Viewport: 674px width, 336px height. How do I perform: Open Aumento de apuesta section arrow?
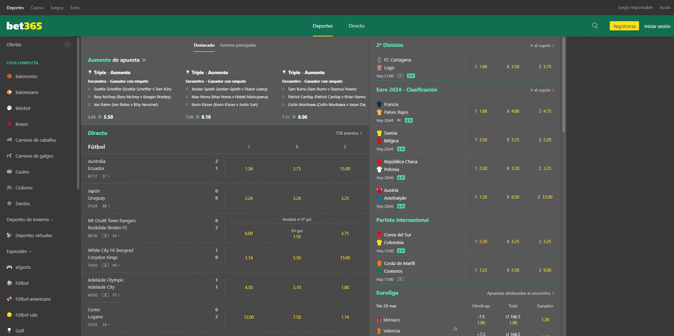click(144, 60)
